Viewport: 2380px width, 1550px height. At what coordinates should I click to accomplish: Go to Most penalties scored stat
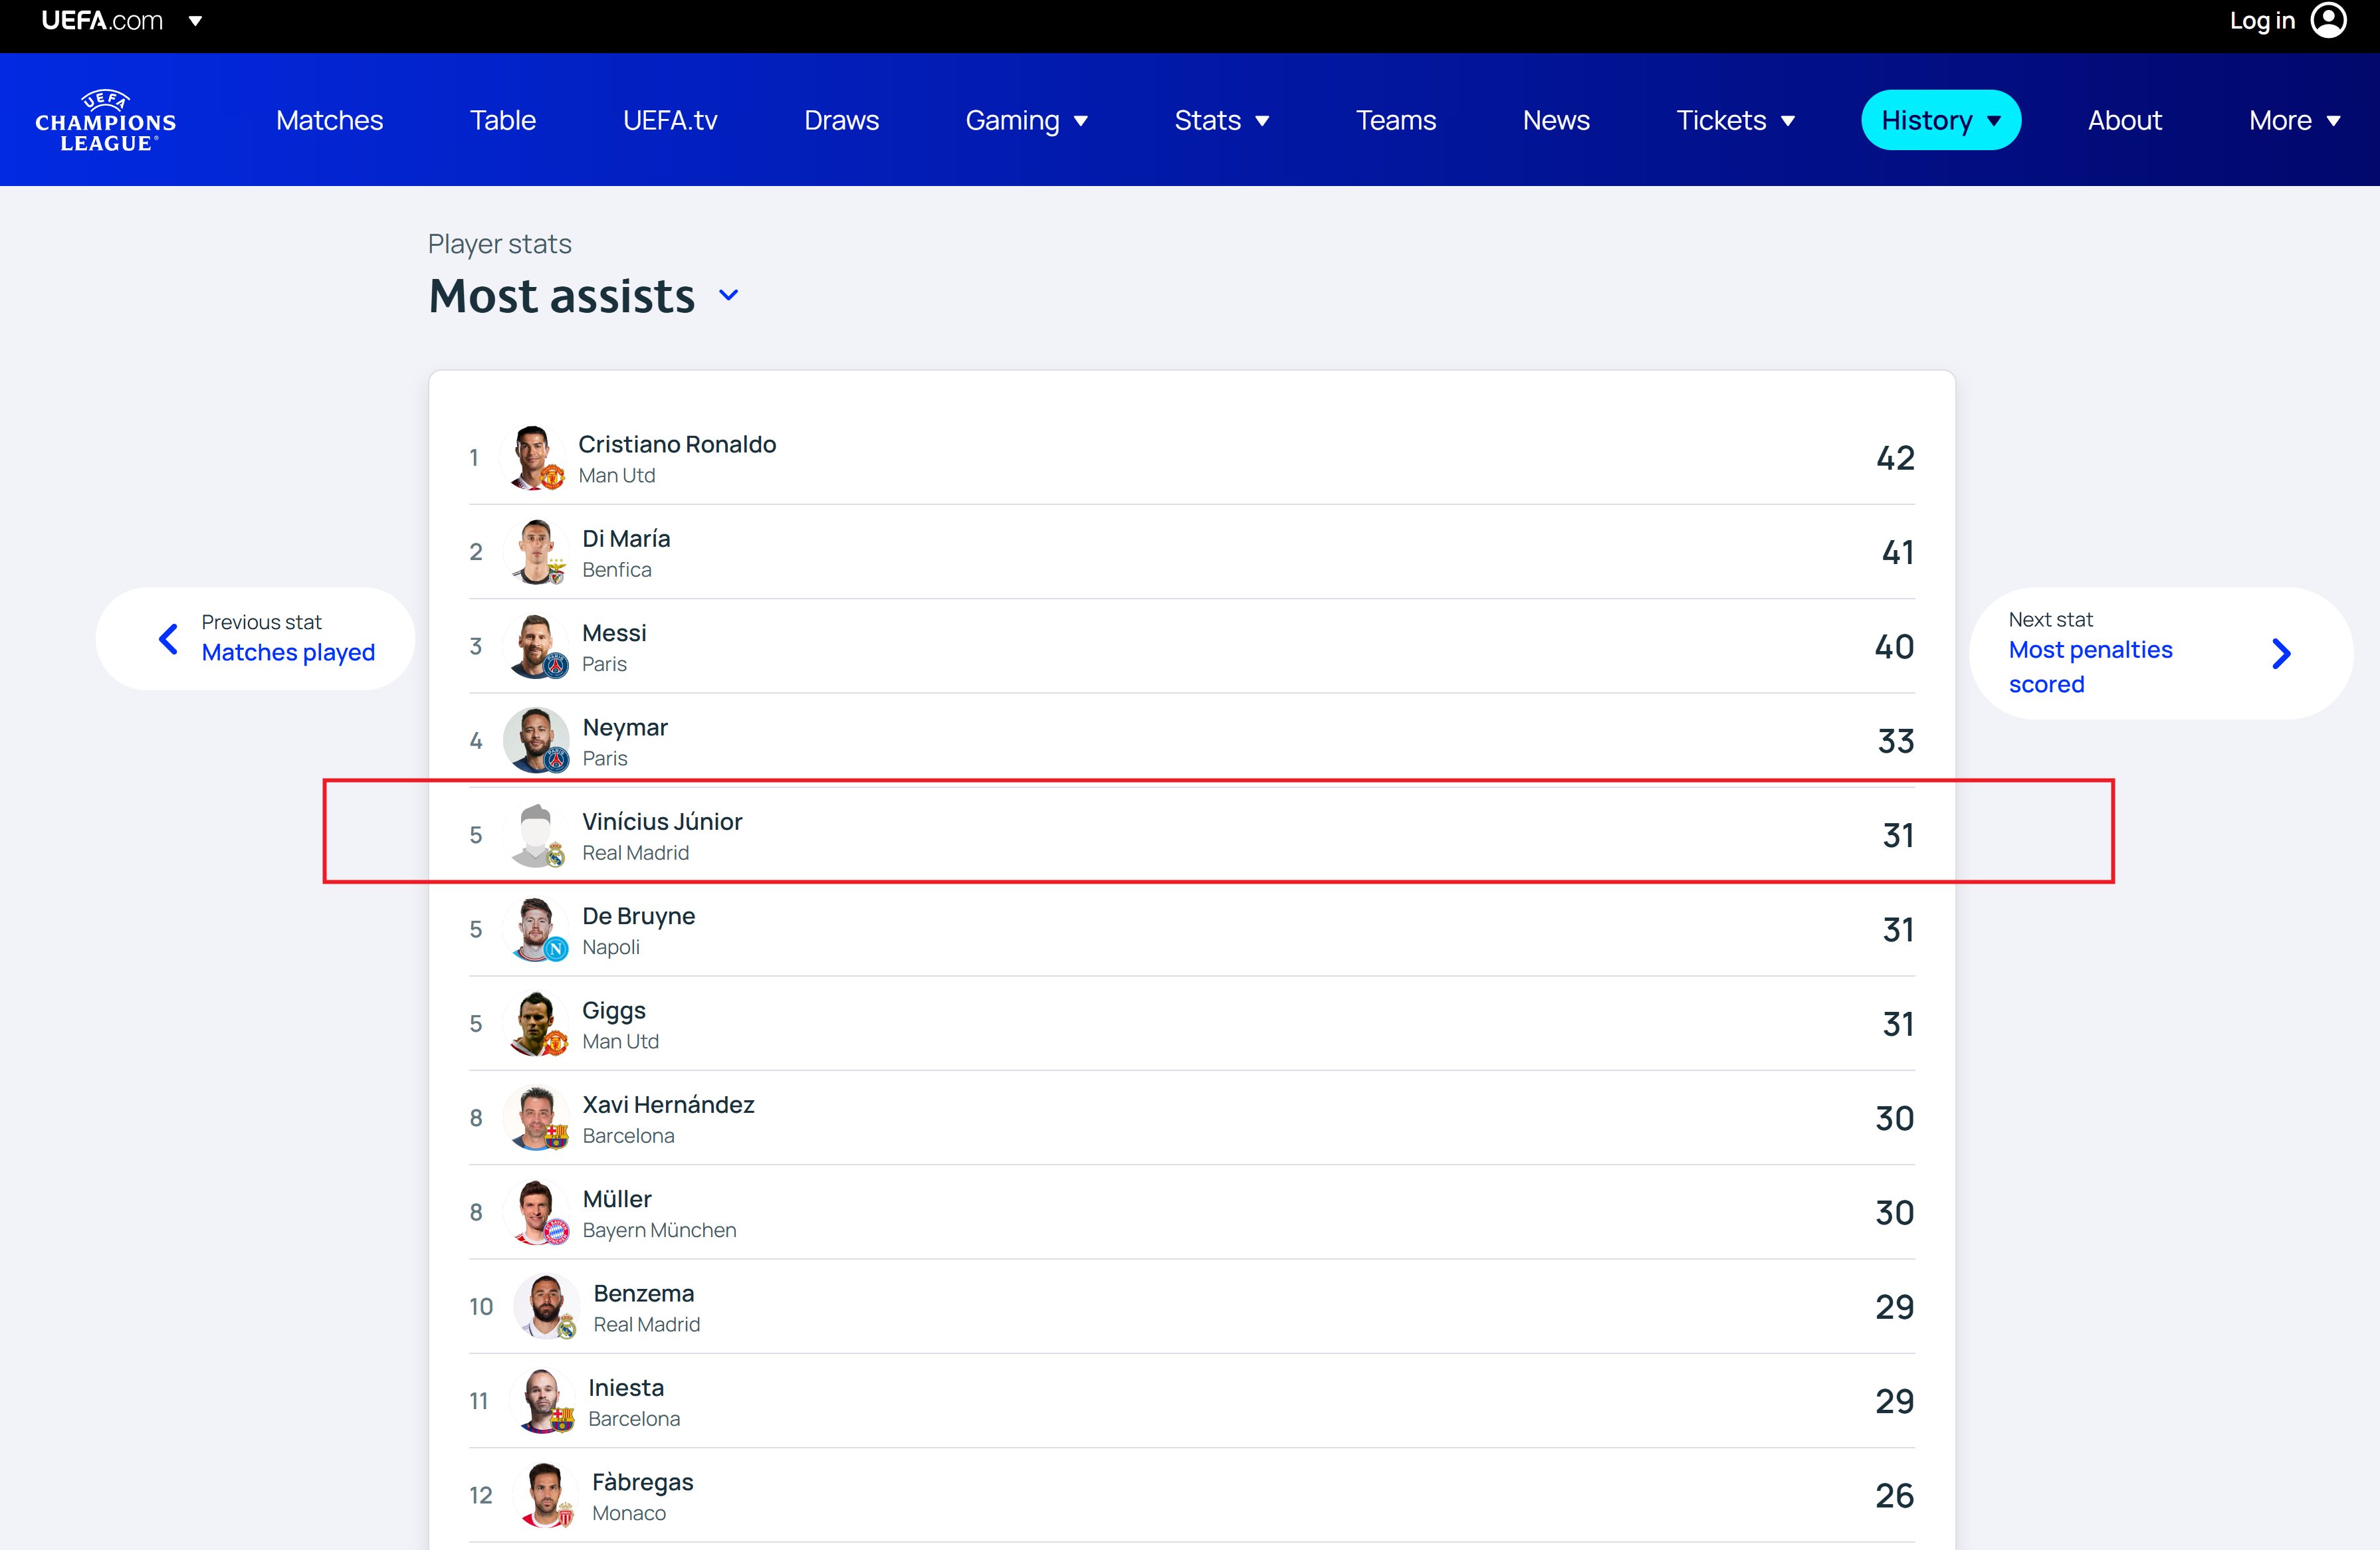(x=2090, y=666)
